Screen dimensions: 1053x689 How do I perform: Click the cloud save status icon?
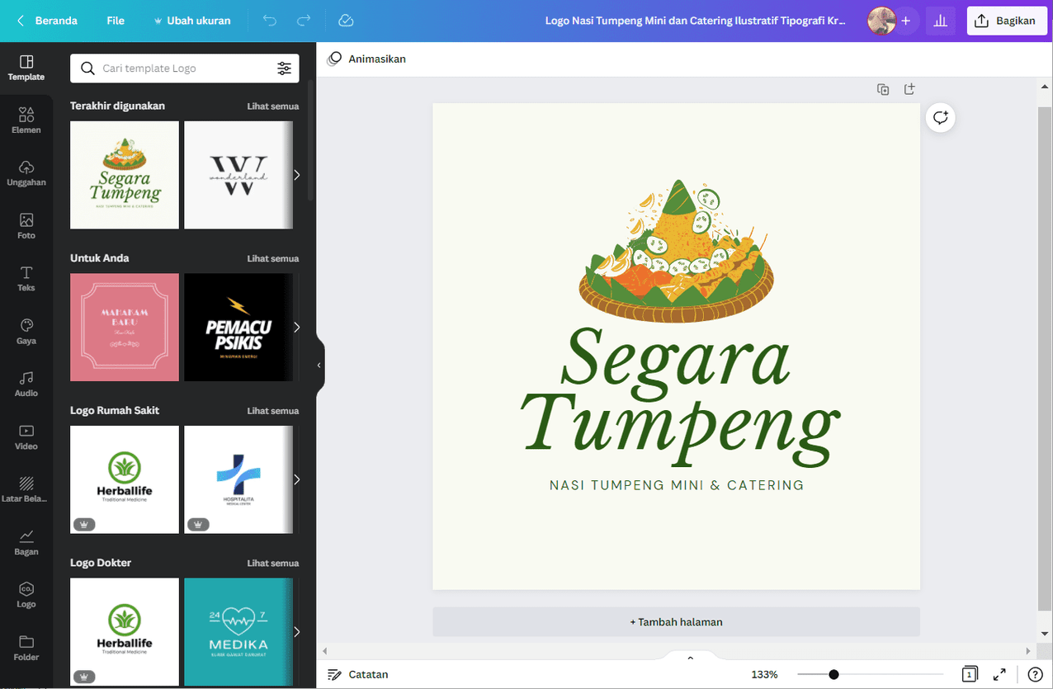(347, 21)
